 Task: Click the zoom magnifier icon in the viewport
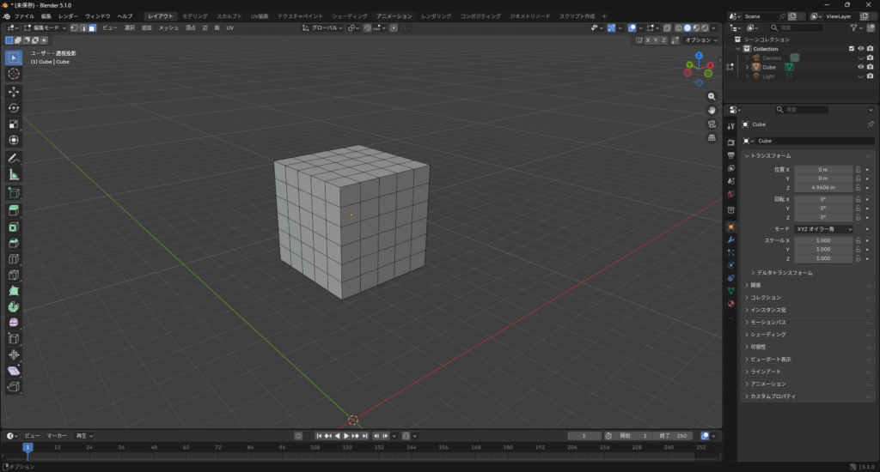(712, 97)
